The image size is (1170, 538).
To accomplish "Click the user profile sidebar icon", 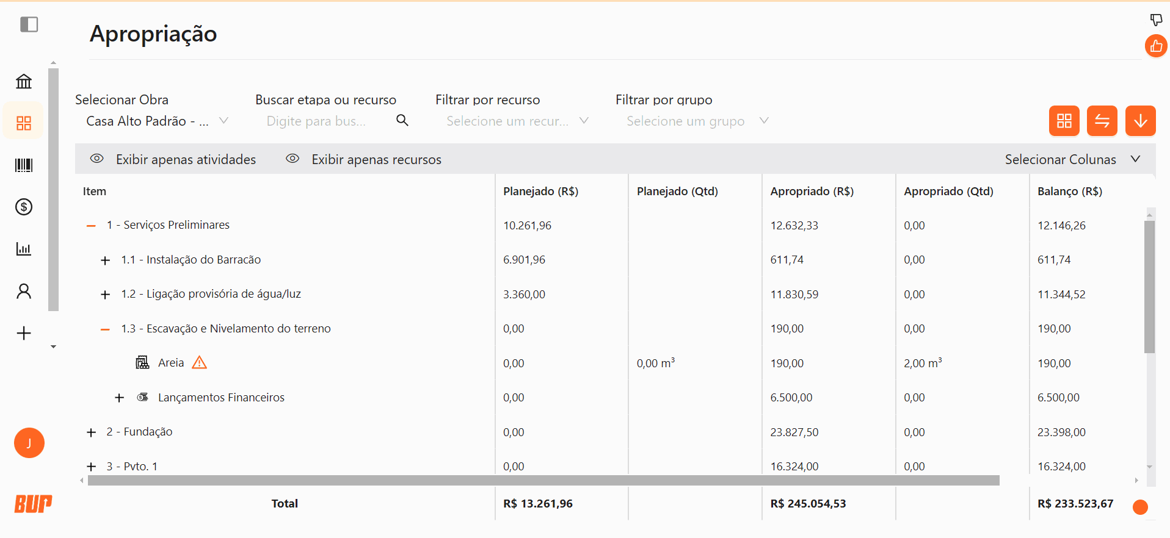I will pos(24,291).
